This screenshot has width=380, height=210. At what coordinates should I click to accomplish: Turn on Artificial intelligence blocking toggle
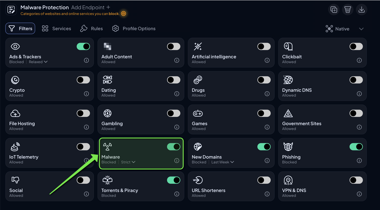pos(264,46)
